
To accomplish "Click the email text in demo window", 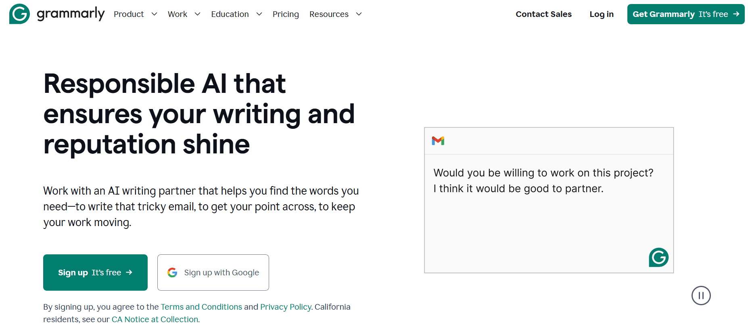I will 543,180.
